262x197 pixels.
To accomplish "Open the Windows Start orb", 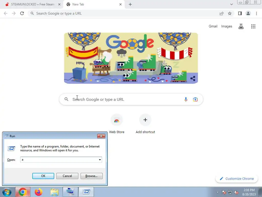I will [x=7, y=192].
